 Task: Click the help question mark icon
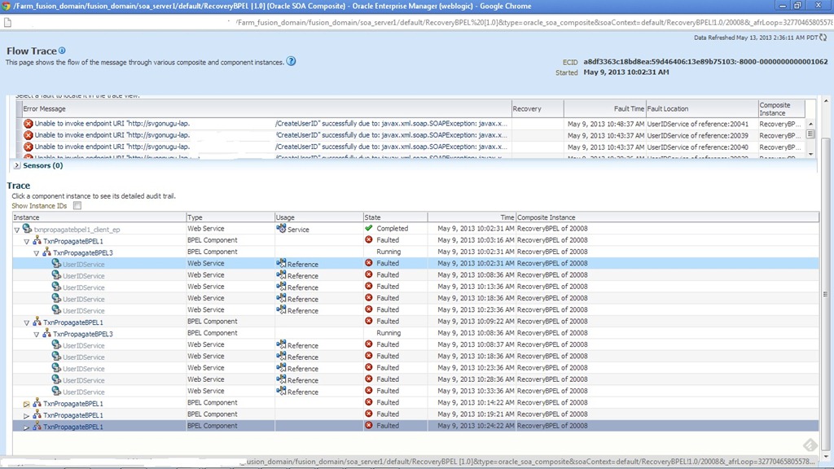pyautogui.click(x=291, y=62)
